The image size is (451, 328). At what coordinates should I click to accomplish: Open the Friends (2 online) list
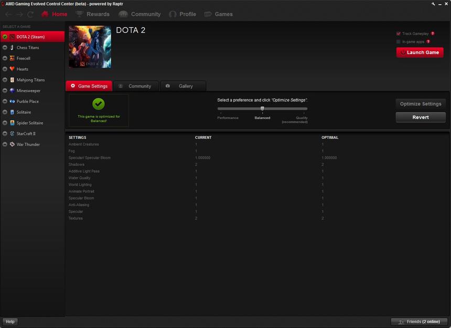tap(419, 322)
